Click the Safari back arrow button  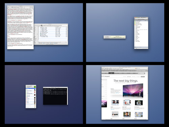103,68
